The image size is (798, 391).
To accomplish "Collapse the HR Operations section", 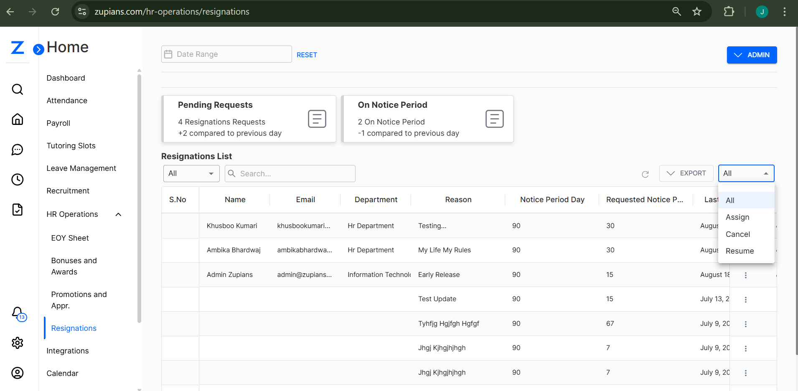I will [x=118, y=214].
